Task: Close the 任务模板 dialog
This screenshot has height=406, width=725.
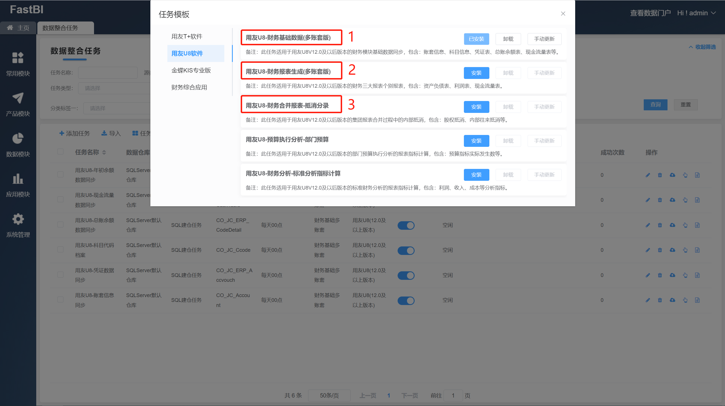Action: 563,14
